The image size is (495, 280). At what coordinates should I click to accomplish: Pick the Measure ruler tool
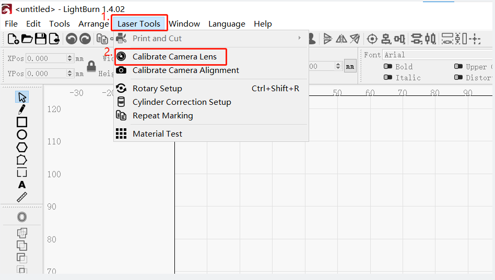[x=22, y=198]
